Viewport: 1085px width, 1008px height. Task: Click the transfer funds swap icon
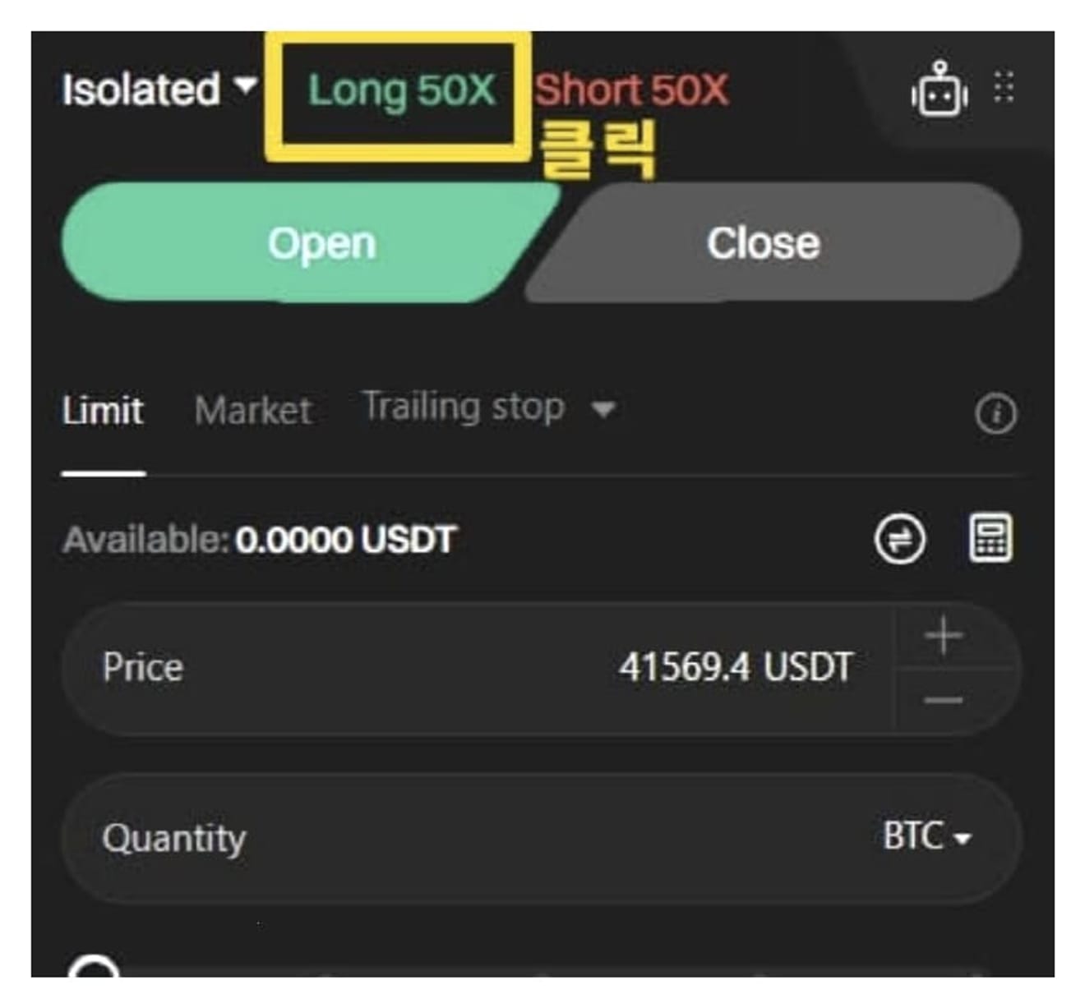(900, 540)
